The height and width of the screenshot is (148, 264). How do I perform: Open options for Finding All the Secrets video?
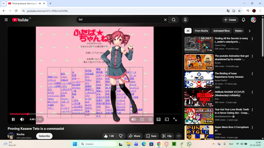[252, 39]
